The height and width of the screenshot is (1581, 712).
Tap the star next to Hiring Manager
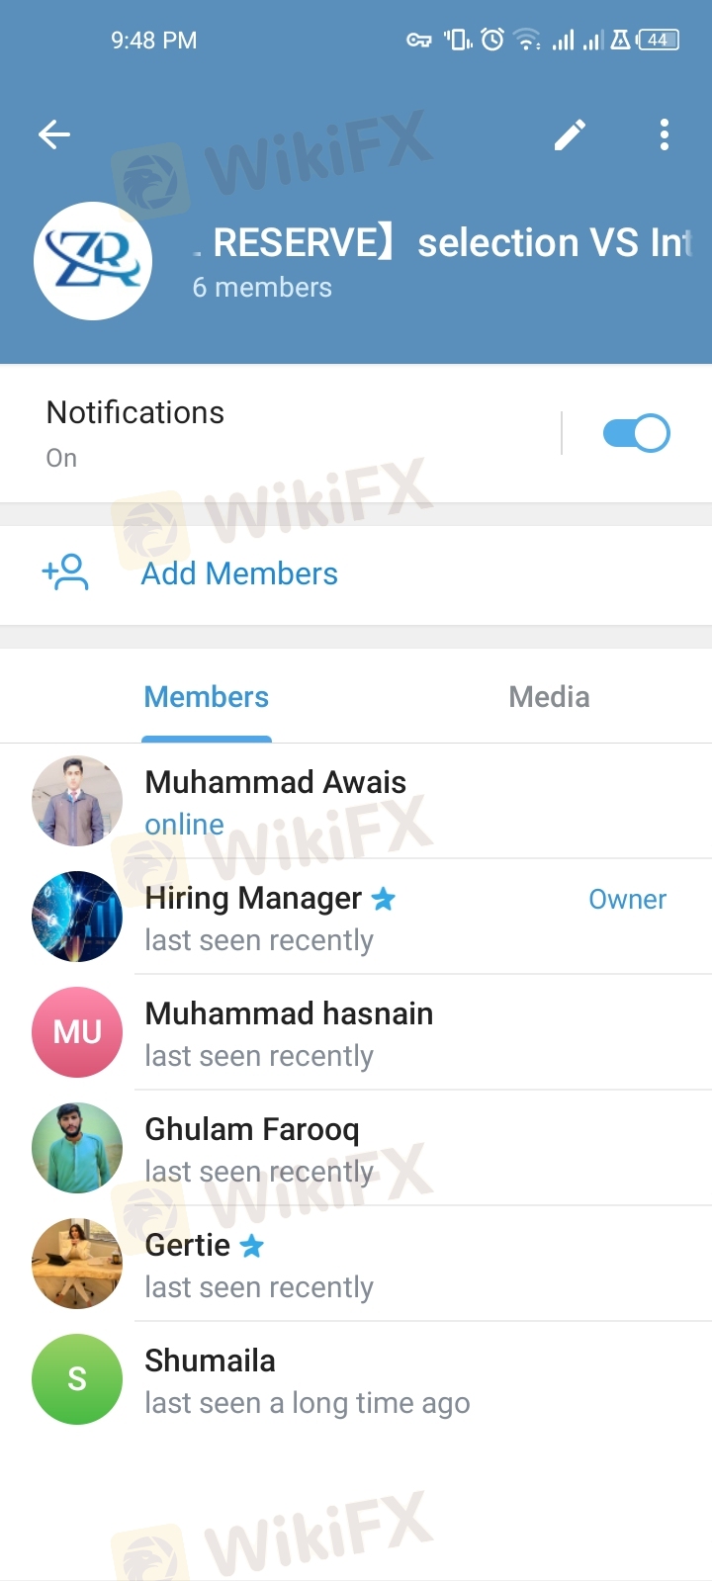coord(384,899)
